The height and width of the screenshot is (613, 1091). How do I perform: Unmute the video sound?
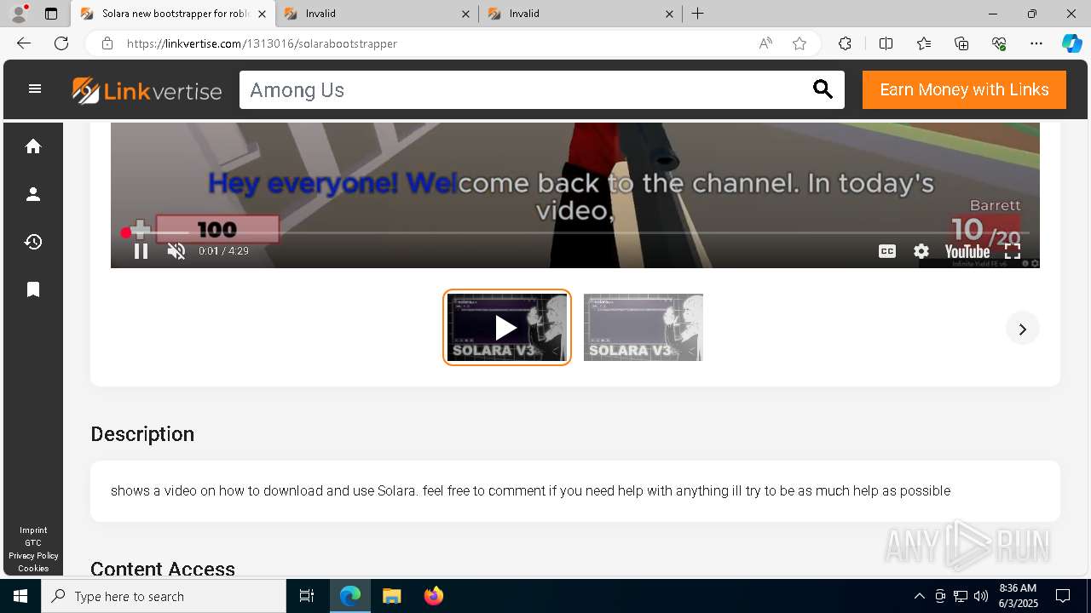[x=176, y=251]
